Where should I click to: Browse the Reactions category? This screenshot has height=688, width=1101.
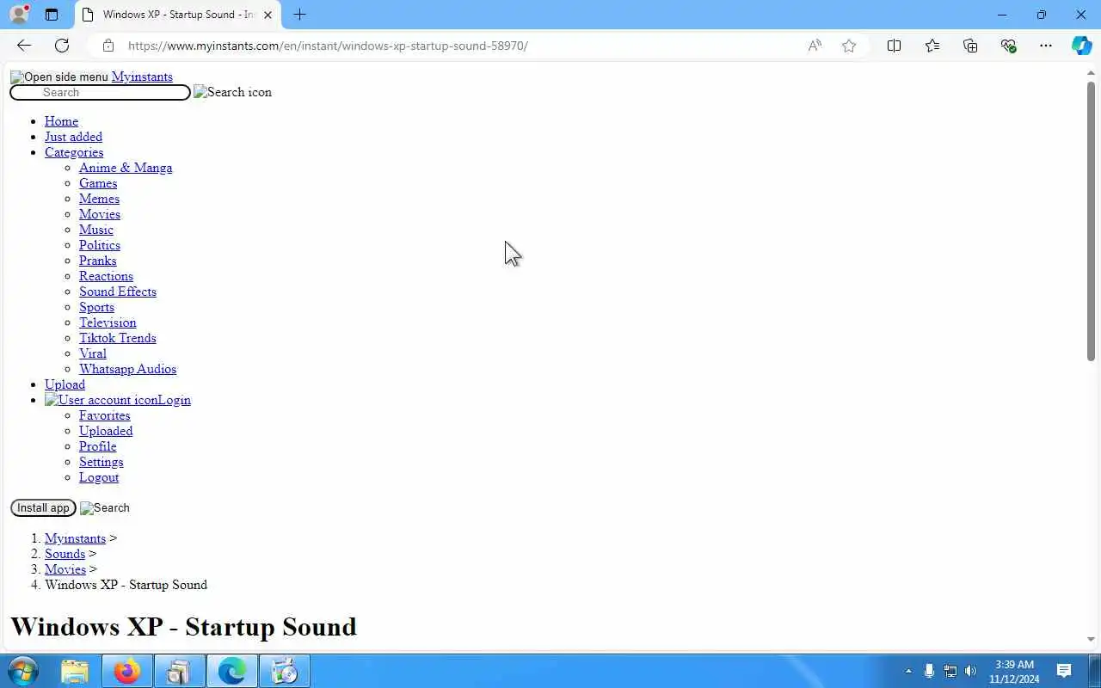coord(106,276)
